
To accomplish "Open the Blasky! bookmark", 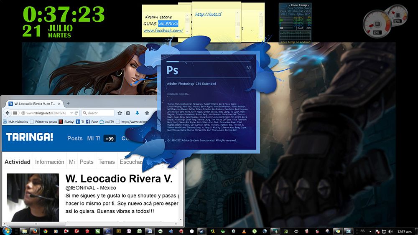I will pos(66,121).
